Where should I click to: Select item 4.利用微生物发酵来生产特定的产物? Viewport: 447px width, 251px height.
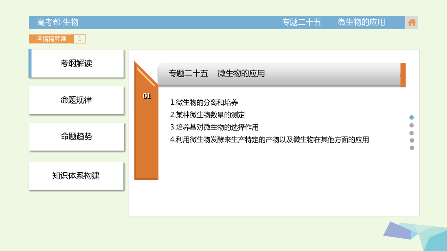click(x=269, y=140)
